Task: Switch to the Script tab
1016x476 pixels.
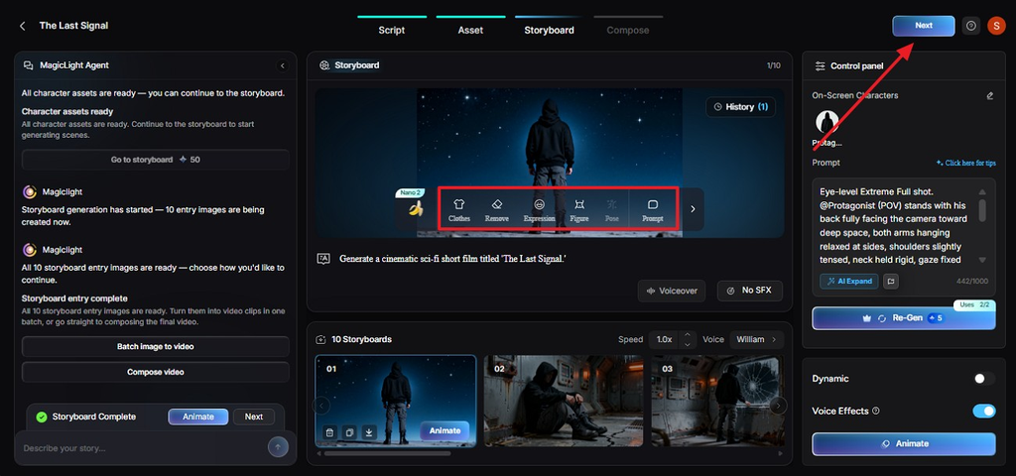Action: 391,30
